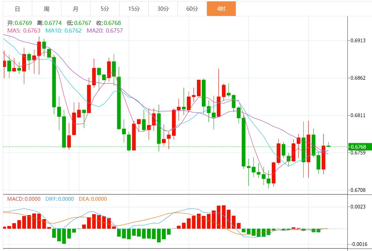Choose the 30分 timeframe tab
The width and height of the screenshot is (372, 251).
click(163, 9)
